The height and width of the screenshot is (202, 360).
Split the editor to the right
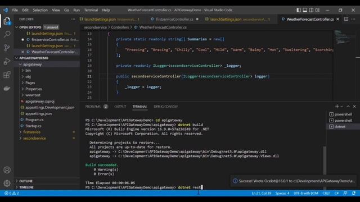pos(346,19)
